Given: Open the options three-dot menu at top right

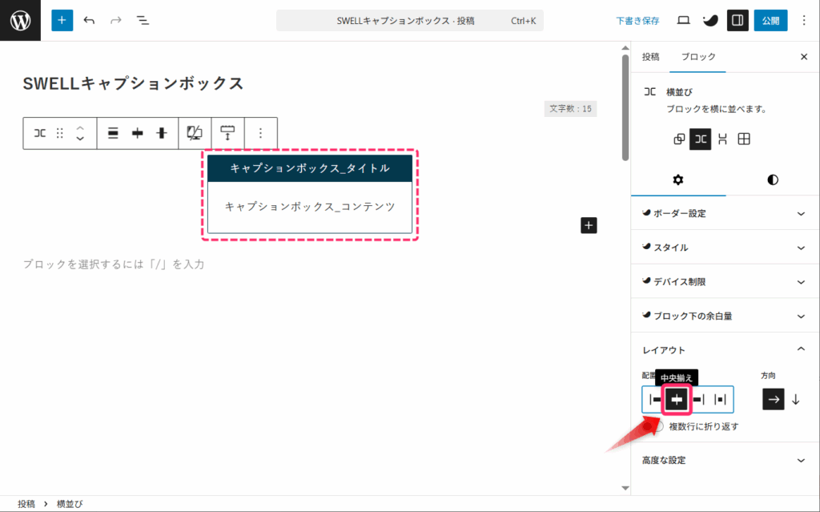Looking at the screenshot, I should coord(804,20).
